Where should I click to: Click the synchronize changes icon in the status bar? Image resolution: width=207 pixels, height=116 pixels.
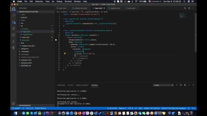click(x=23, y=108)
